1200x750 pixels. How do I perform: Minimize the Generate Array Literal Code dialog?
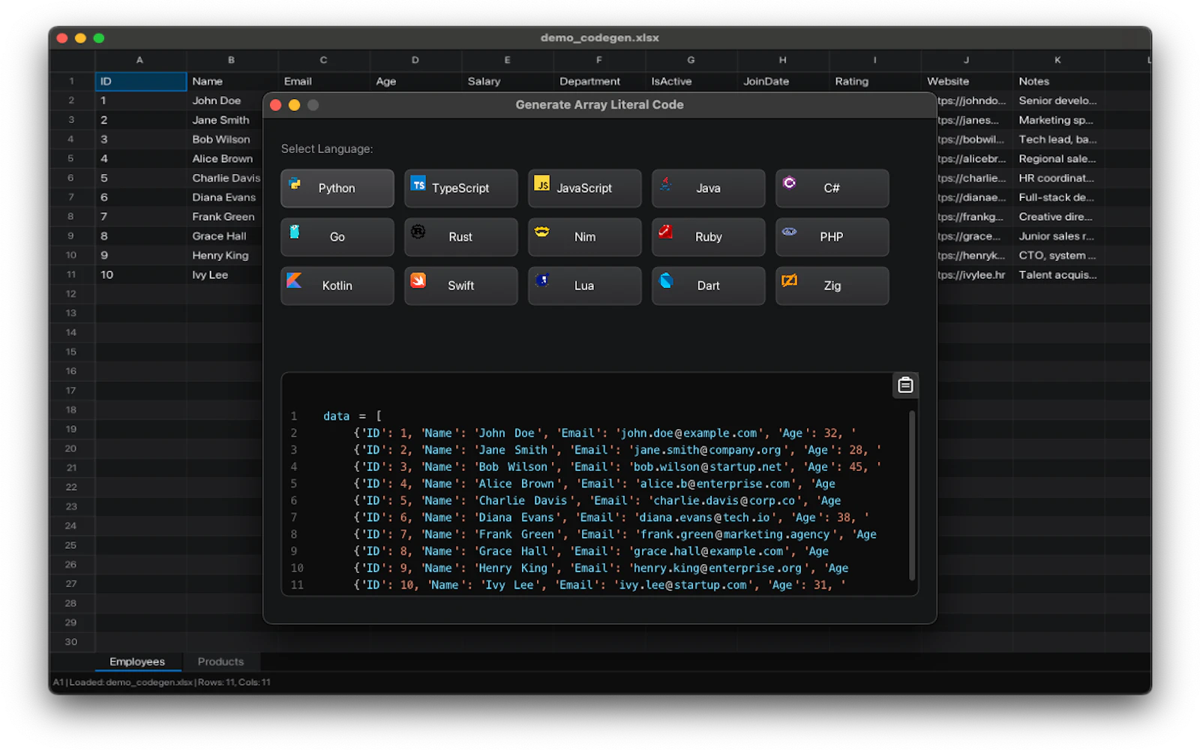click(295, 105)
